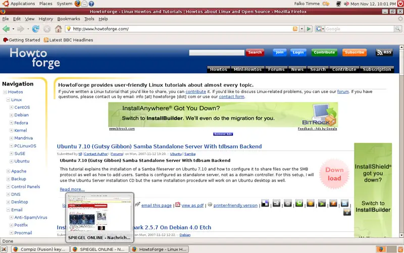
Task: Select the Mini-Howtos site tab
Action: tap(247, 69)
